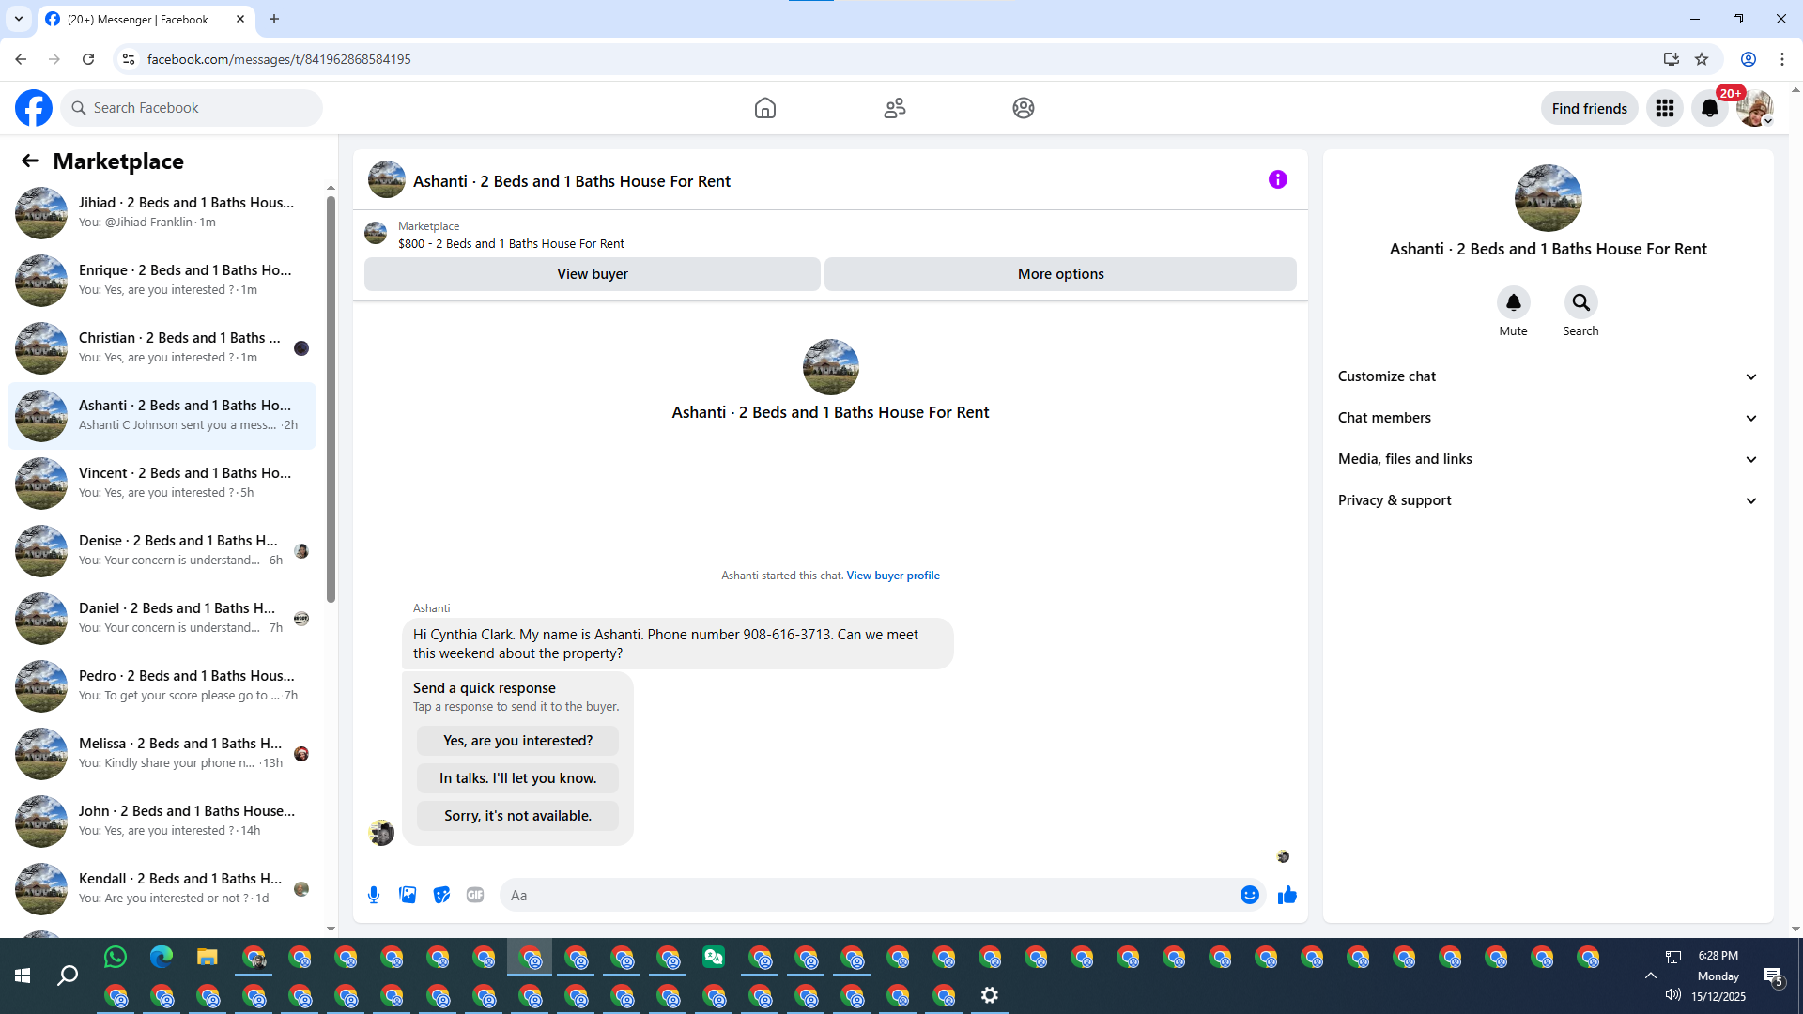The image size is (1803, 1014).
Task: Open the Melissa conversation
Action: [x=162, y=753]
